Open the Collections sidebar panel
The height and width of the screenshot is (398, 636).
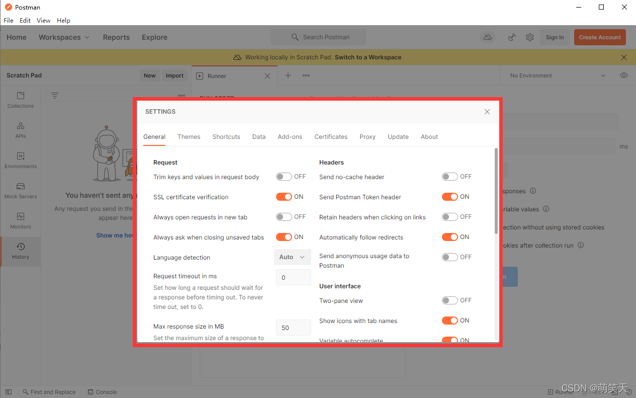click(x=21, y=100)
